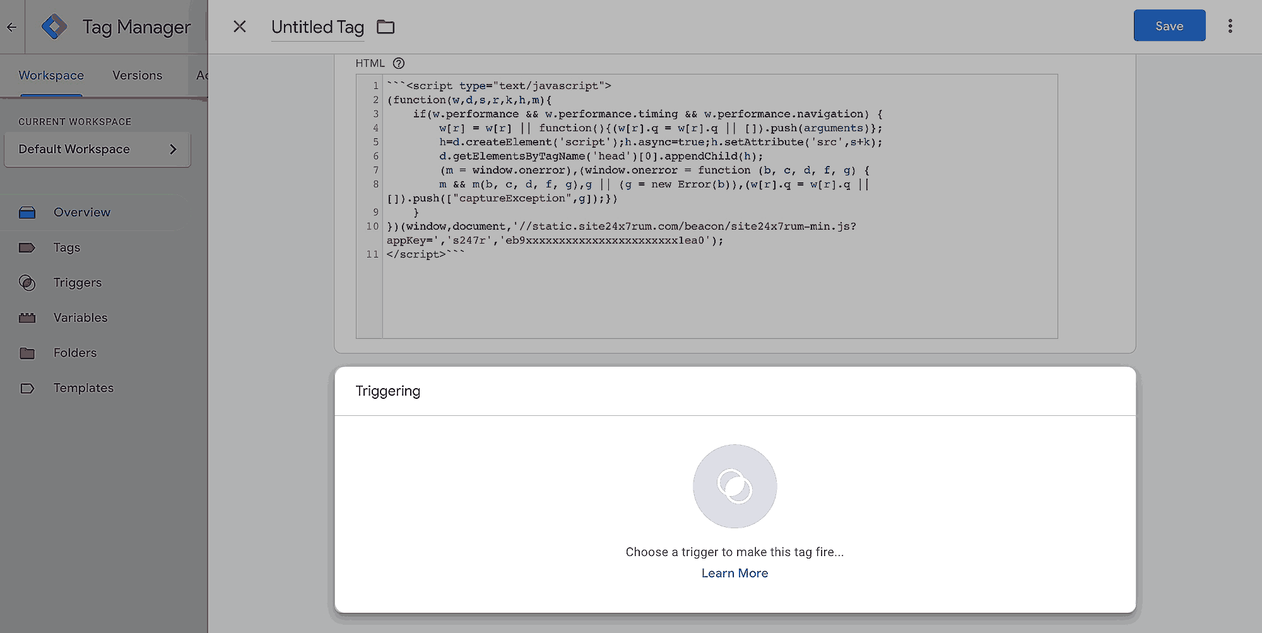Switch to the Versions tab

tap(137, 75)
